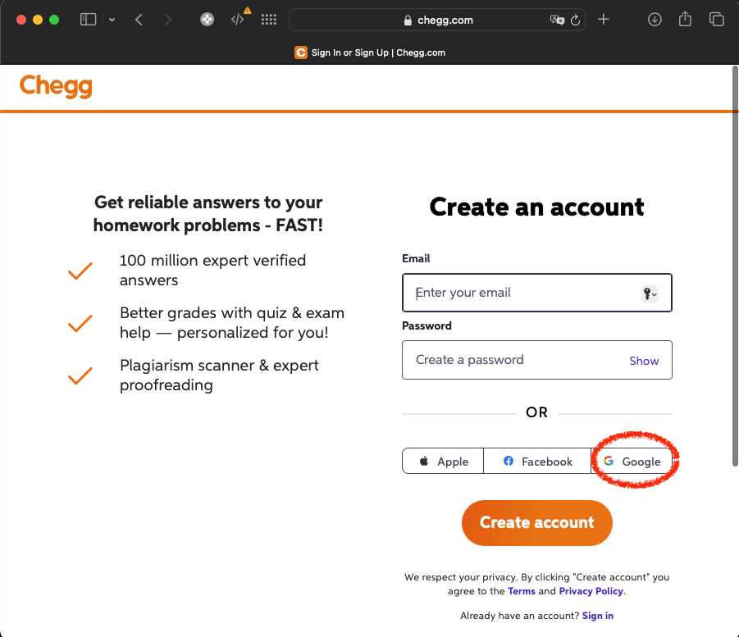Open the passwords key icon in email field
Viewport: 739px width, 637px height.
649,293
